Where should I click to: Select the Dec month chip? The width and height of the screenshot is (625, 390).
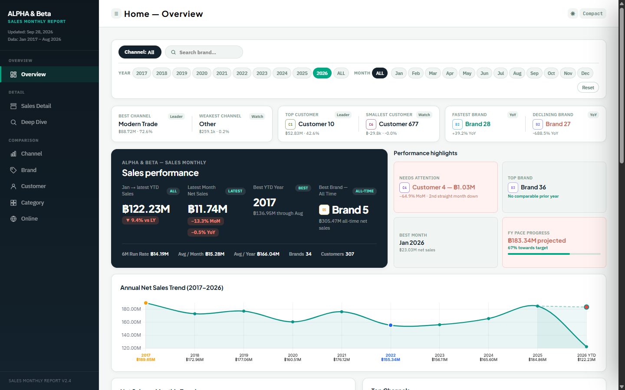coord(585,73)
